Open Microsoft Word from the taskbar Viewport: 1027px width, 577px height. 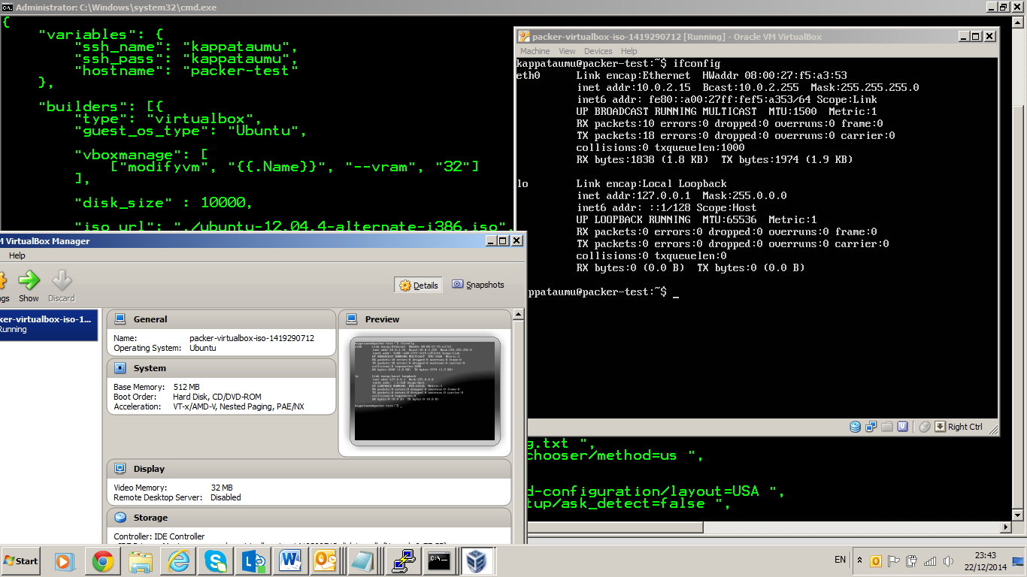click(x=289, y=561)
